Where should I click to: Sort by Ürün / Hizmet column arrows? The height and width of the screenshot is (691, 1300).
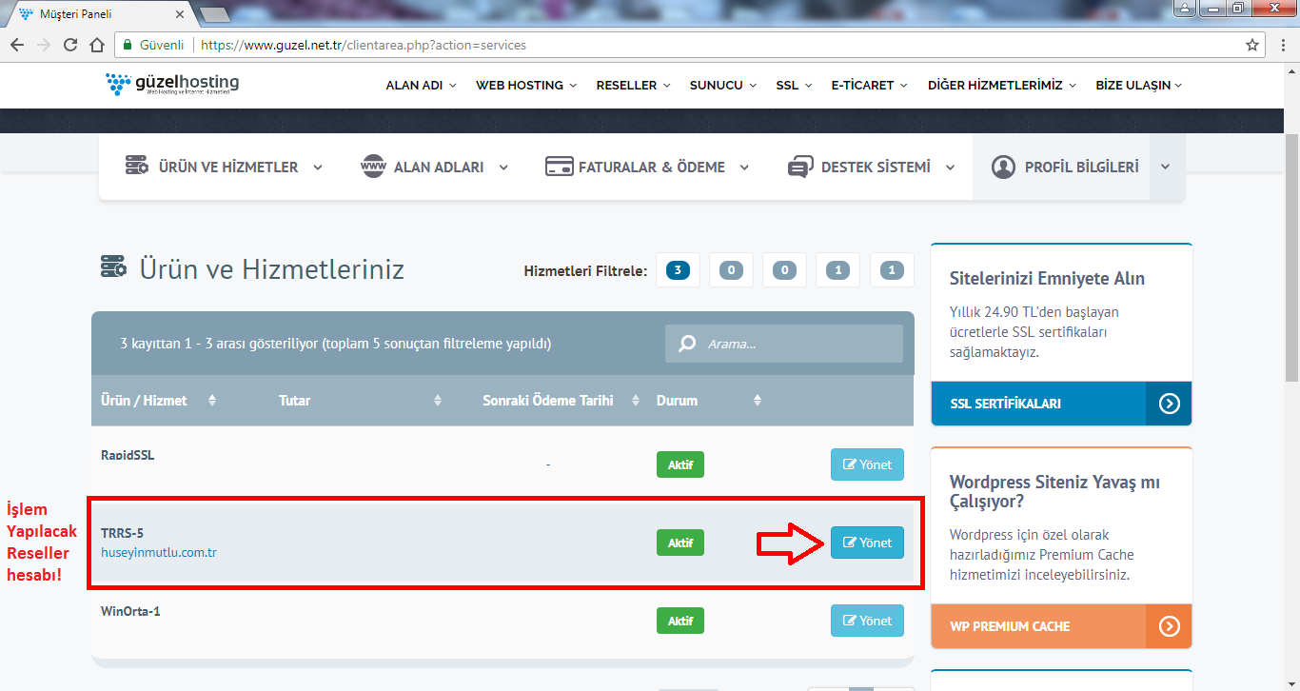(211, 401)
